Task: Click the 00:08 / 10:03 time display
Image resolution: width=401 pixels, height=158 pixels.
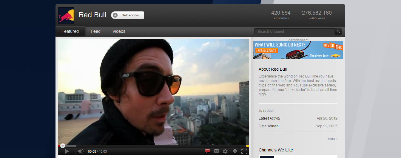Action: [x=97, y=151]
